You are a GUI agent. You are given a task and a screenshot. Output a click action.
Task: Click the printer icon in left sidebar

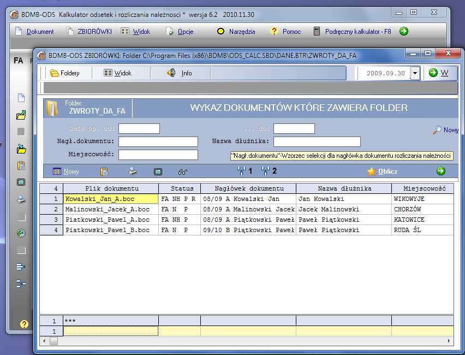pos(21,199)
